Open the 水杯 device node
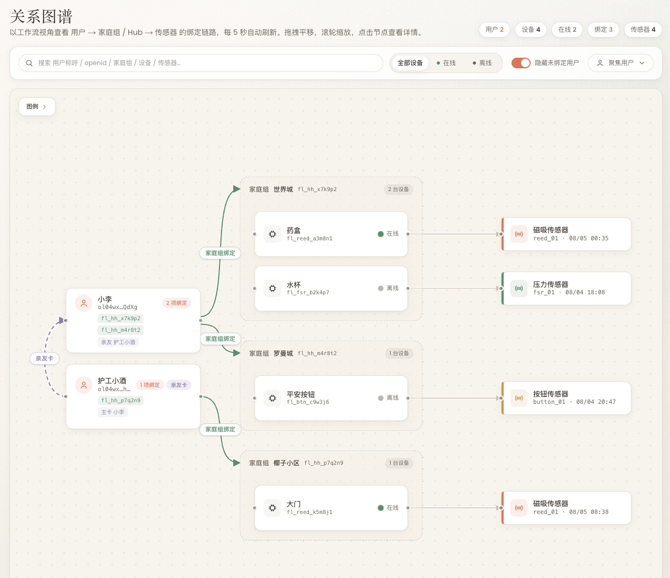 [331, 288]
